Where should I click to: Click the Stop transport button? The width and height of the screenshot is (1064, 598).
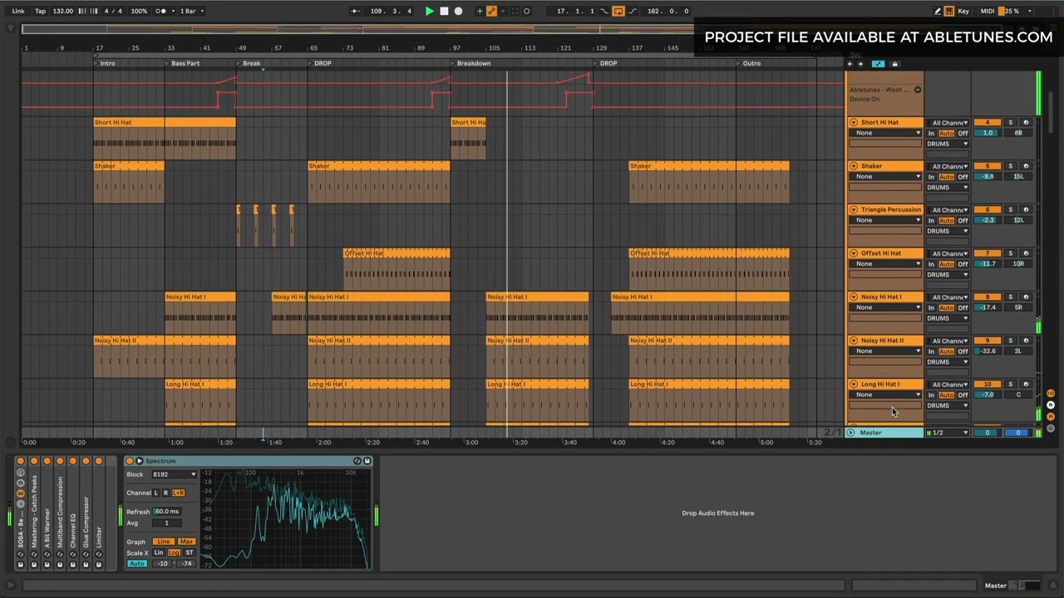click(444, 11)
